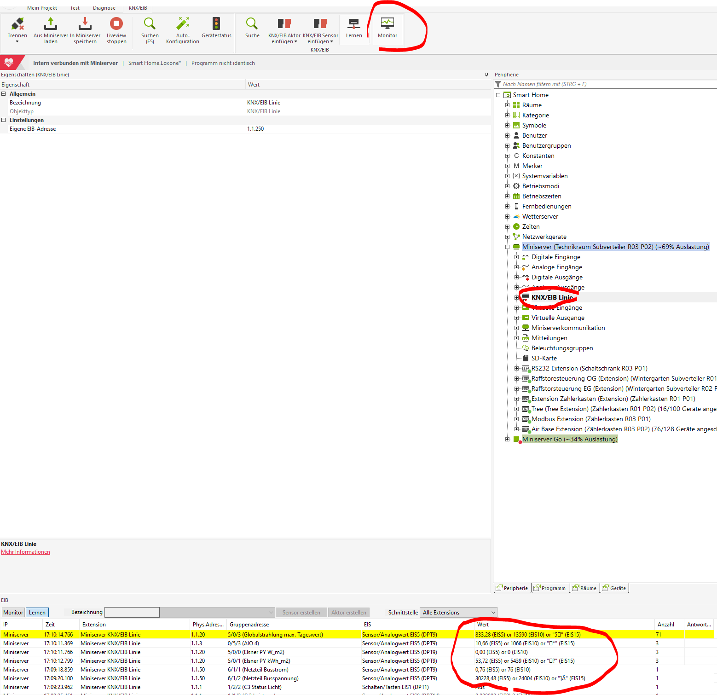Open KNX/EIB Aktor einfügen menu
717x695 pixels.
click(284, 30)
